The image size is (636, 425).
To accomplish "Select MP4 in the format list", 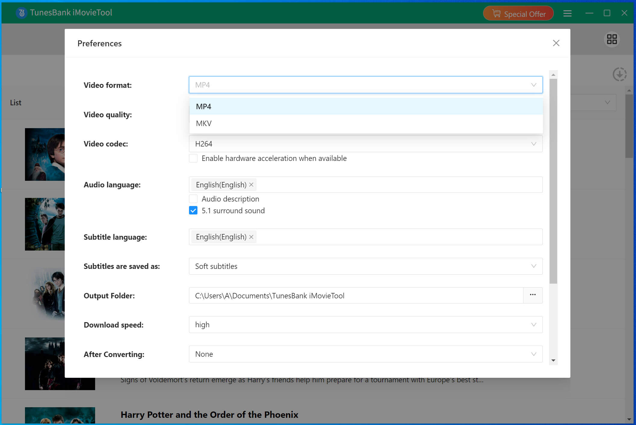I will pos(366,106).
